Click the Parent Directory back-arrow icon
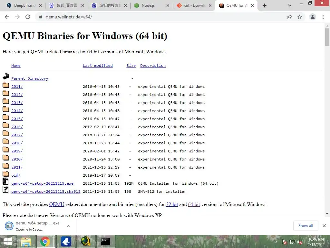330x248 pixels. [x=6, y=76]
